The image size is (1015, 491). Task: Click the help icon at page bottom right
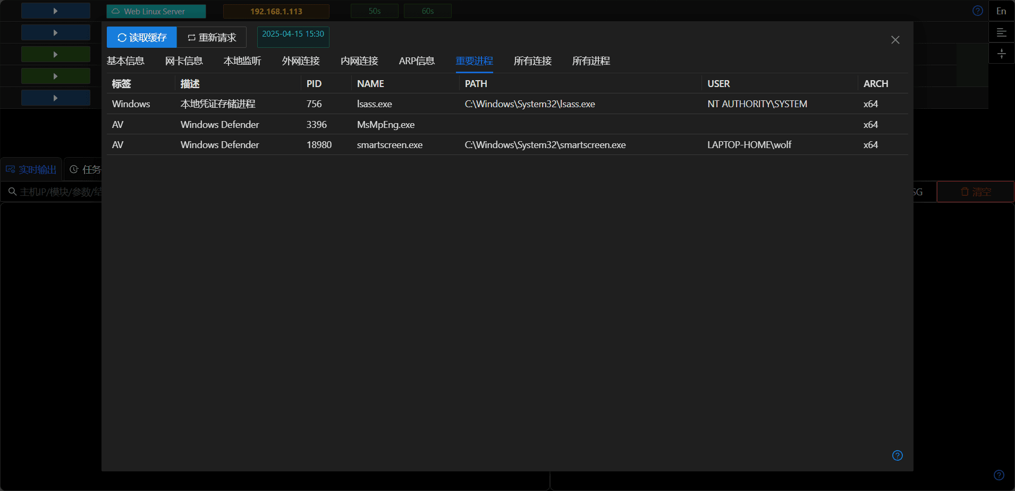tap(999, 475)
